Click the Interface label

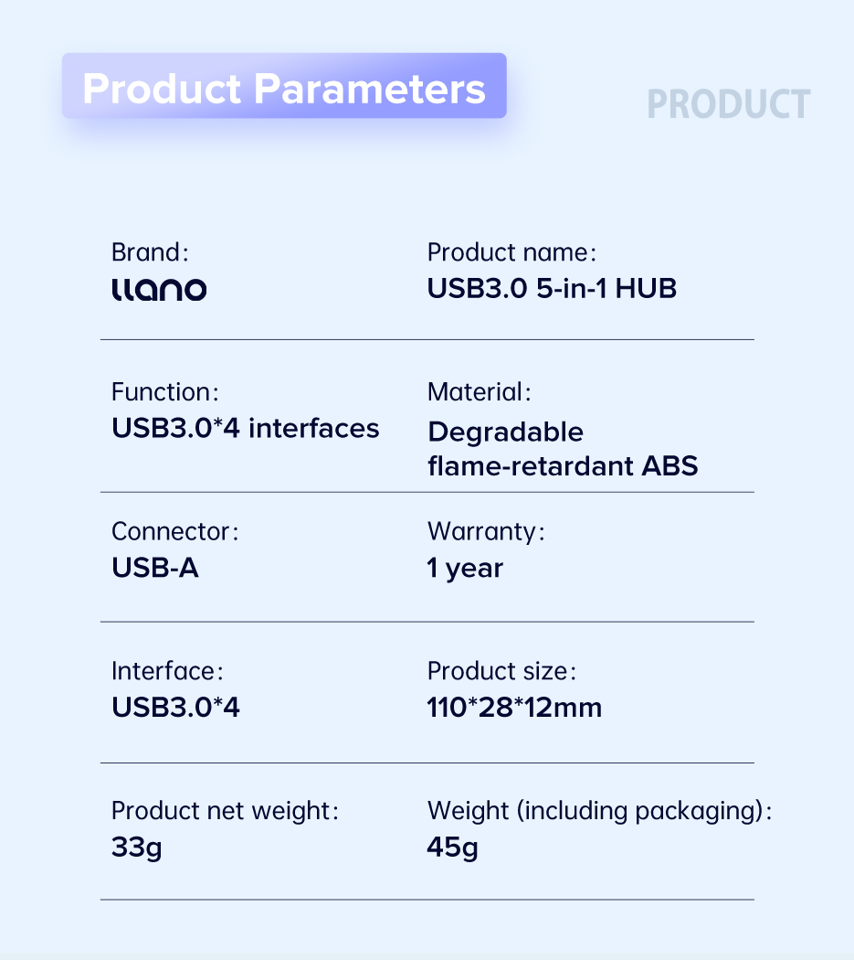click(x=168, y=671)
